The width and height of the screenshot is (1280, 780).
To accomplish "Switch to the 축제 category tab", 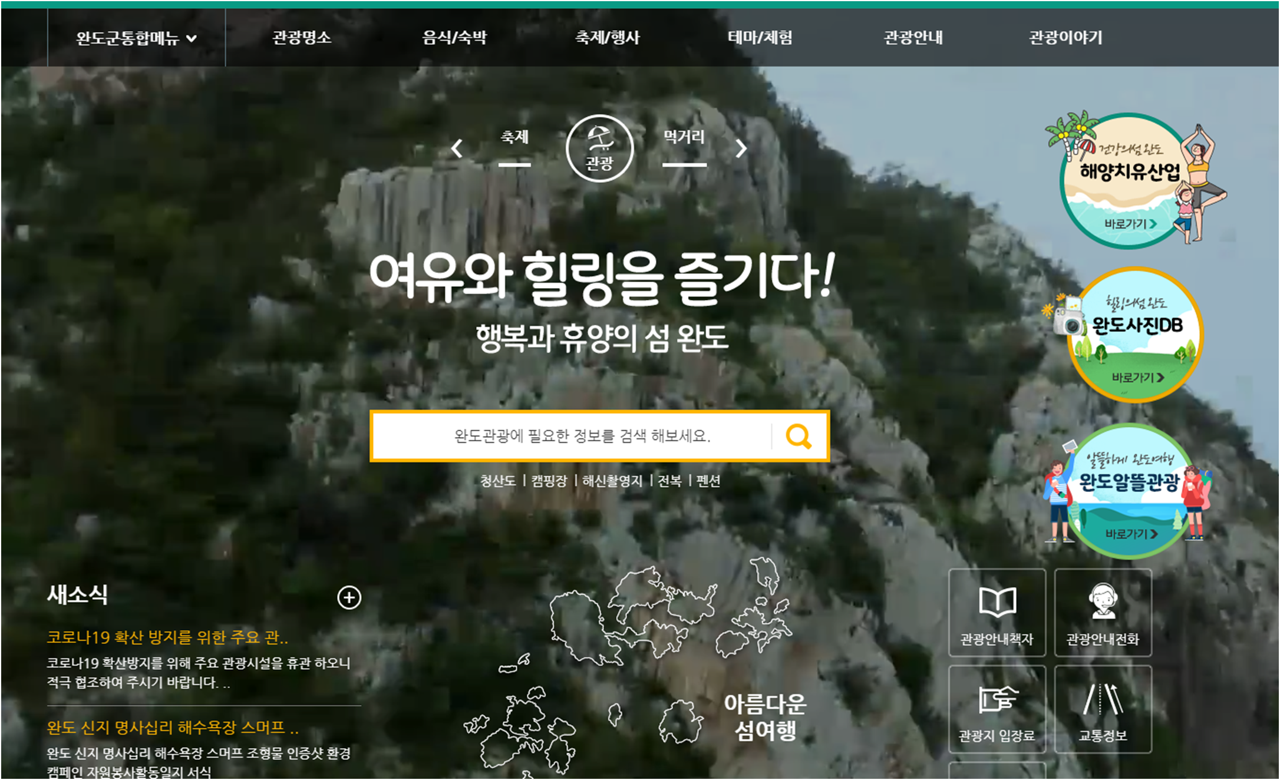I will (x=514, y=138).
